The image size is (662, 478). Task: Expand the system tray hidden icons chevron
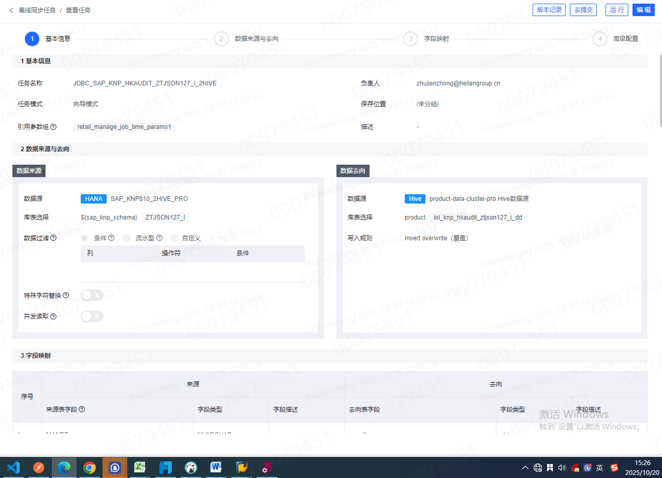[x=525, y=468]
